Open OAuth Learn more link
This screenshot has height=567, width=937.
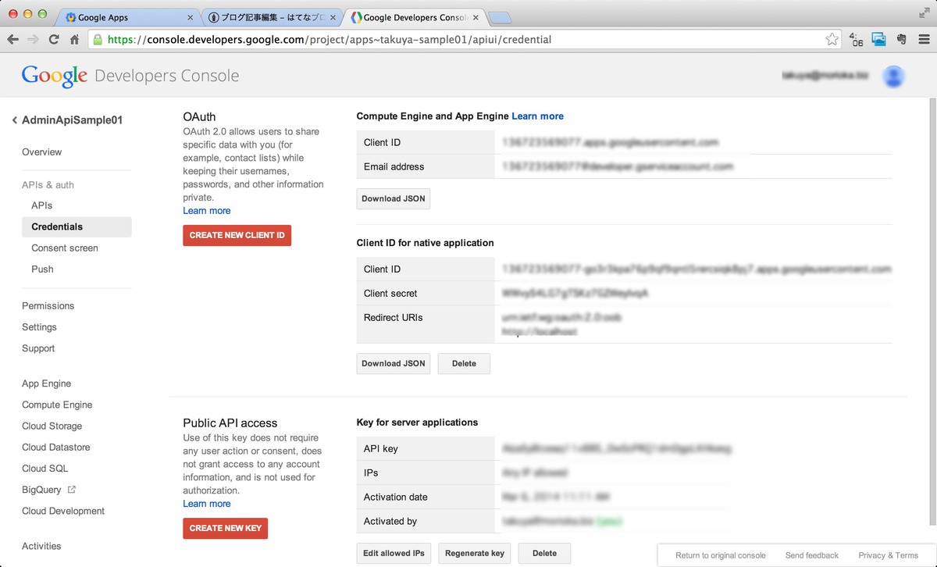pos(207,211)
